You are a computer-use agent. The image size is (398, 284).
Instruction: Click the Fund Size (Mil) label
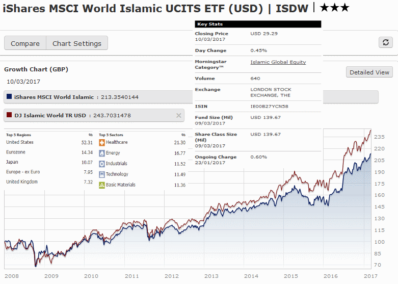tap(214, 117)
